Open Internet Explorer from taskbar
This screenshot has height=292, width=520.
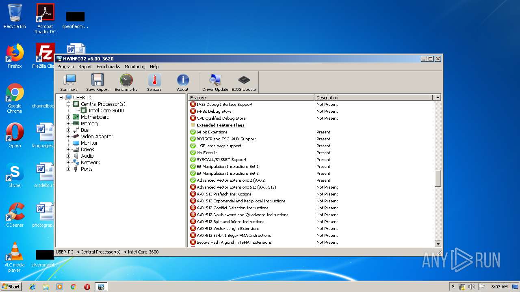point(32,287)
